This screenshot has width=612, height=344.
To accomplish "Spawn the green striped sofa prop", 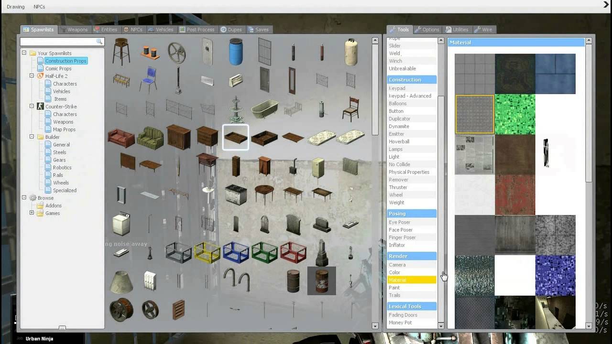I will pos(150,138).
